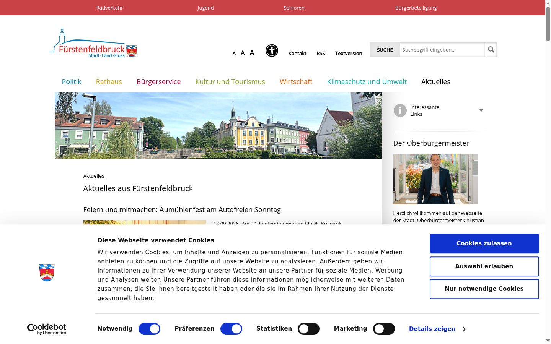Click the Nur notwendige Cookies button
The height and width of the screenshot is (344, 551).
click(484, 289)
